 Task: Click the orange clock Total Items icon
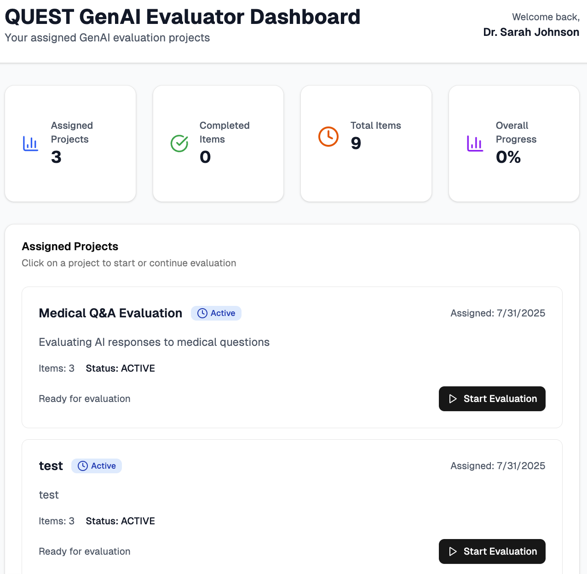(x=328, y=137)
